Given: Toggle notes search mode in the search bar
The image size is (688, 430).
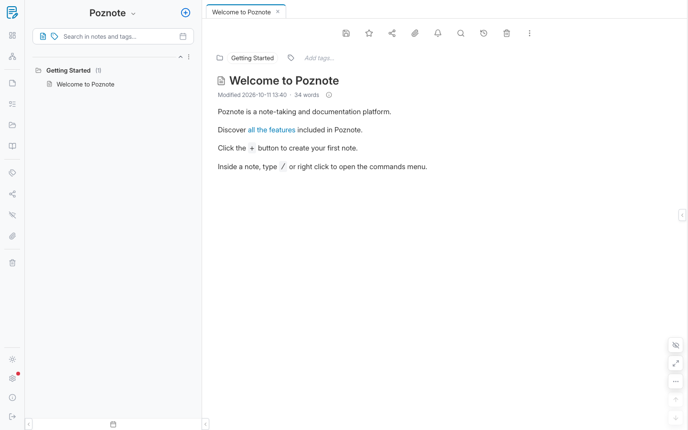Looking at the screenshot, I should [x=43, y=36].
